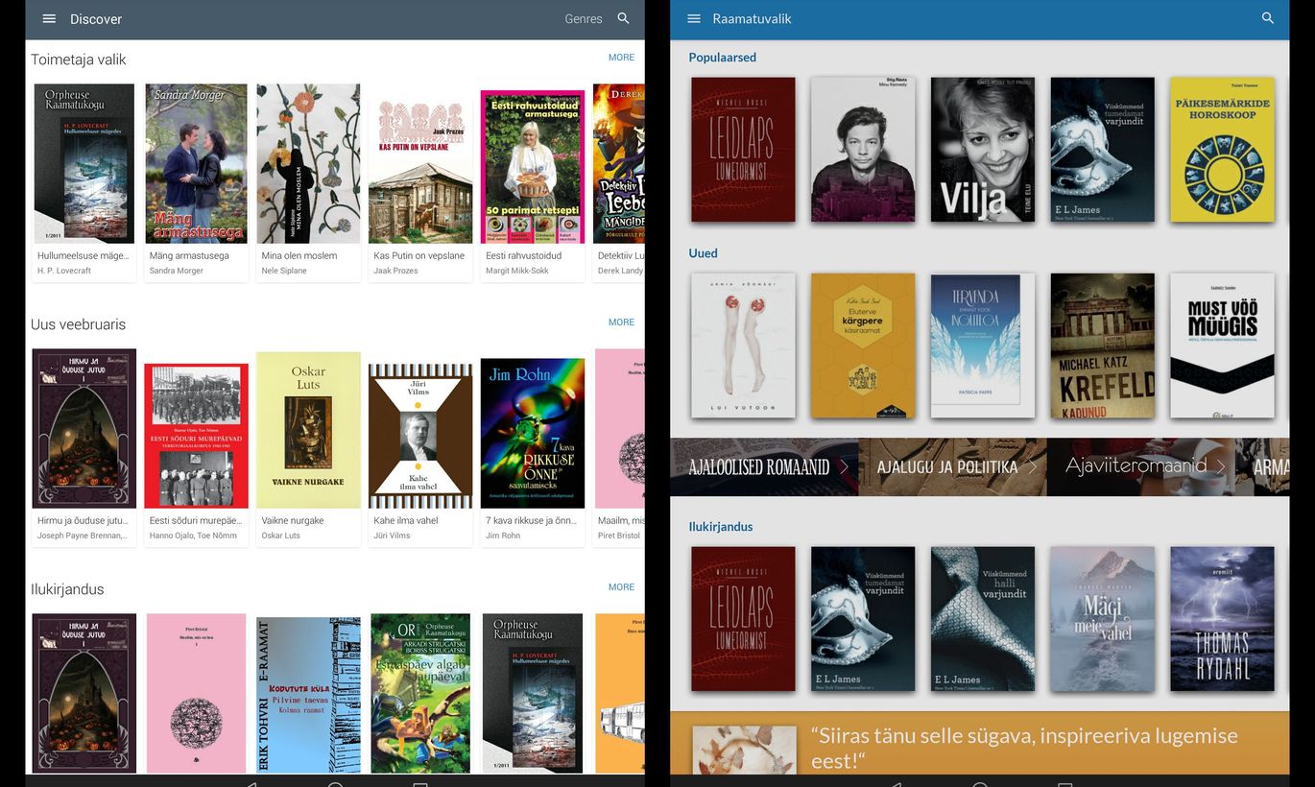This screenshot has height=787, width=1315.
Task: Open Leidlaps cover under Raamatuvalik Ilukirjandus
Action: point(743,619)
